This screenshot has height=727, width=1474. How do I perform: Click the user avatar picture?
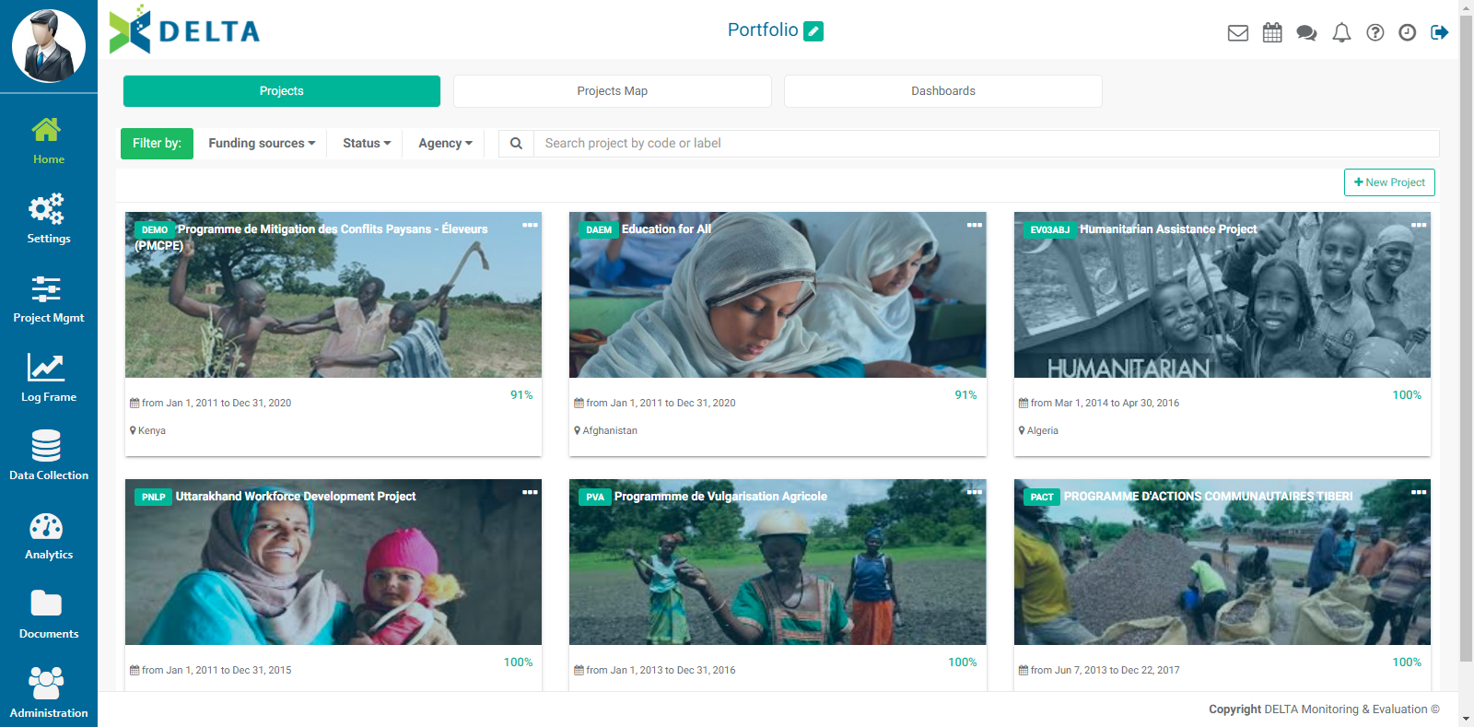tap(49, 46)
